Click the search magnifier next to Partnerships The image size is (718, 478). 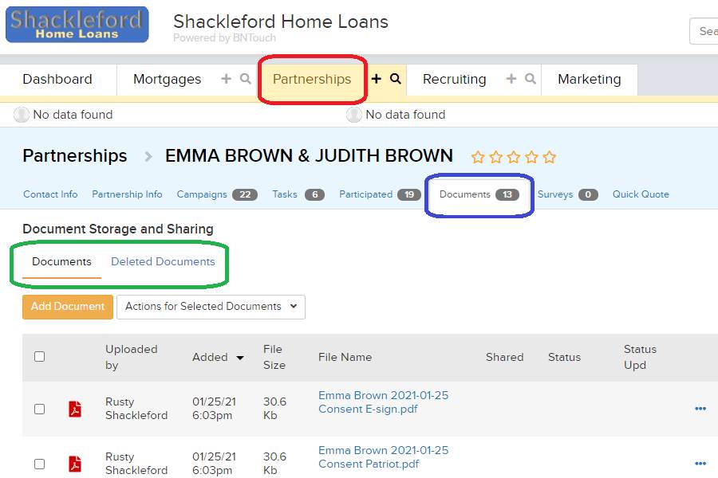(x=396, y=79)
